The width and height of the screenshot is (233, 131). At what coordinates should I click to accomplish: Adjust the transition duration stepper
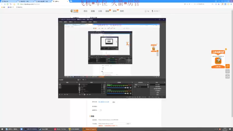coord(148,87)
